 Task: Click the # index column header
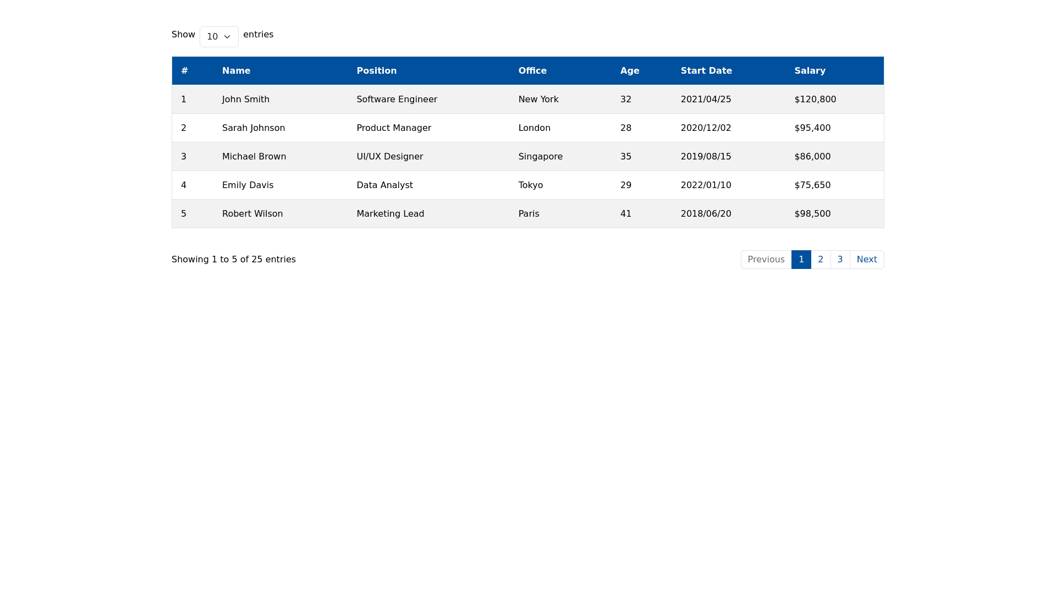[x=185, y=71]
